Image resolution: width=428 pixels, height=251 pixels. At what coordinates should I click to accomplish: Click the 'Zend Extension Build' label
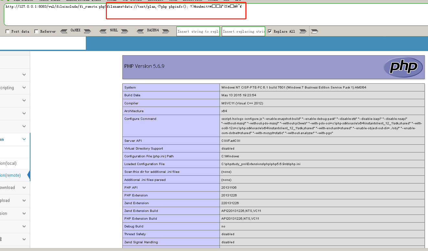click(x=141, y=211)
